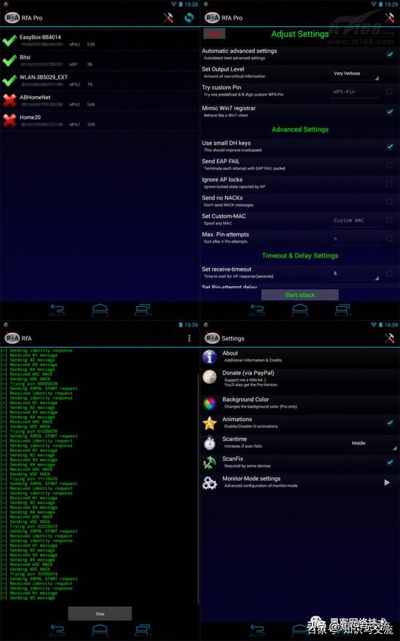Screen dimensions: 400x641
Task: Tap the blue About info icon
Action: (x=210, y=356)
